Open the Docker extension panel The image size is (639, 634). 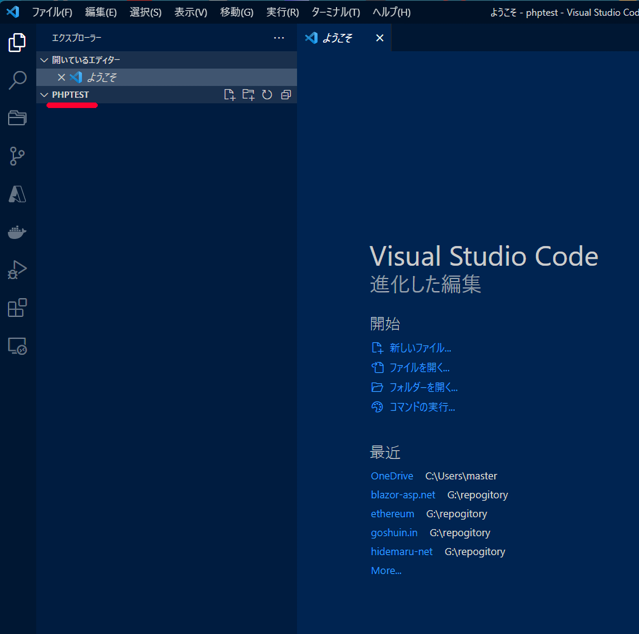(17, 232)
